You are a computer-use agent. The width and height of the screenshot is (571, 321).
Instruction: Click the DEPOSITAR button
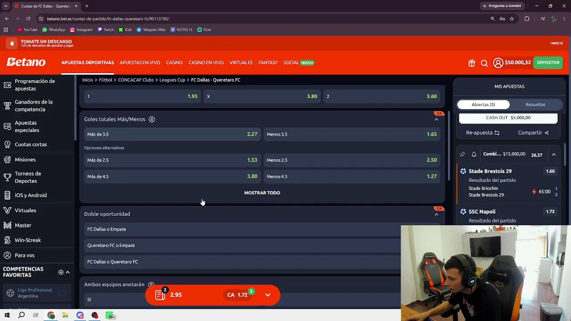pyautogui.click(x=548, y=63)
